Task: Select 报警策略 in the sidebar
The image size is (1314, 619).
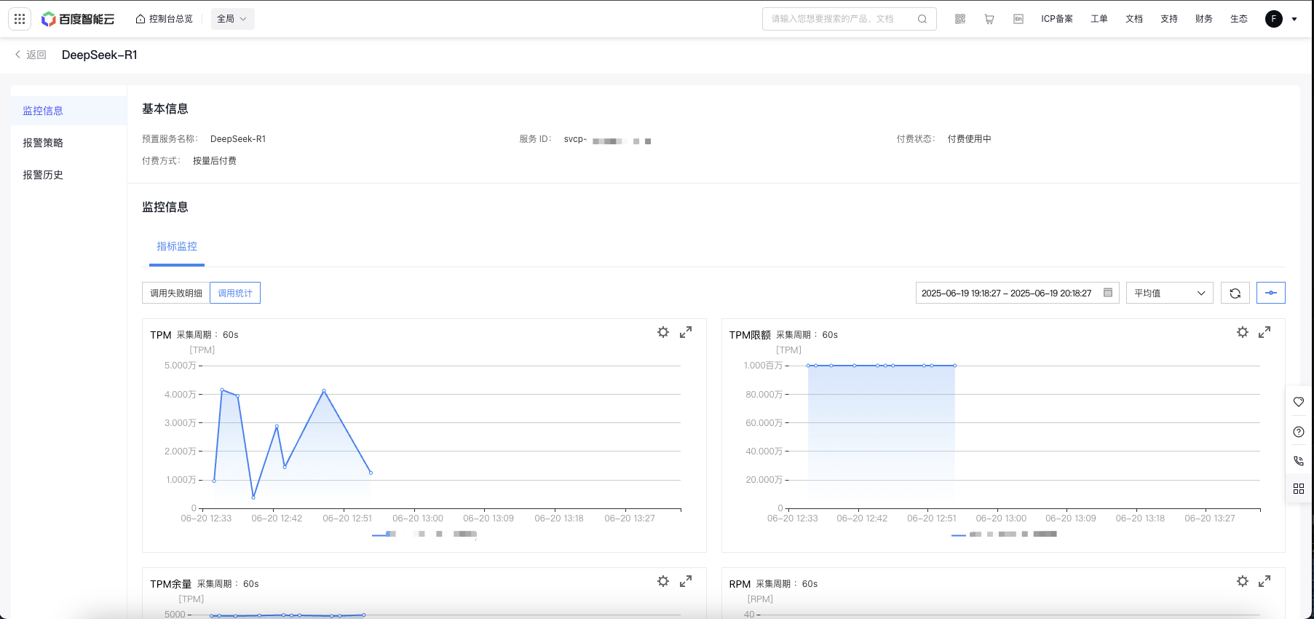Action: 68,143
